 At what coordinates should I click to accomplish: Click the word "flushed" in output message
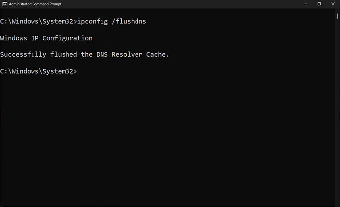[64, 54]
